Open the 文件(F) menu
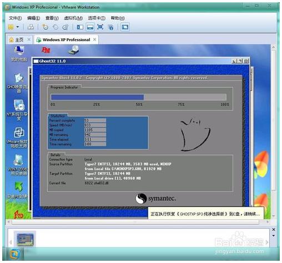 coord(15,18)
